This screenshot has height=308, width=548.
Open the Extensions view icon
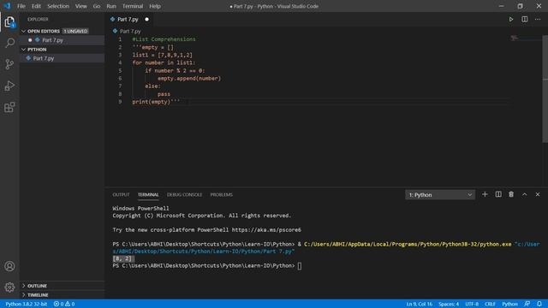[x=9, y=107]
